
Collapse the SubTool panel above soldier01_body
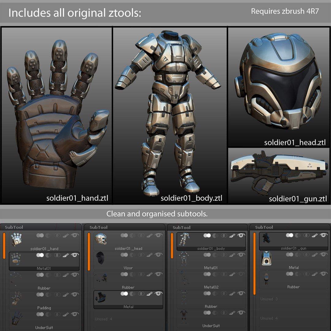[181, 227]
